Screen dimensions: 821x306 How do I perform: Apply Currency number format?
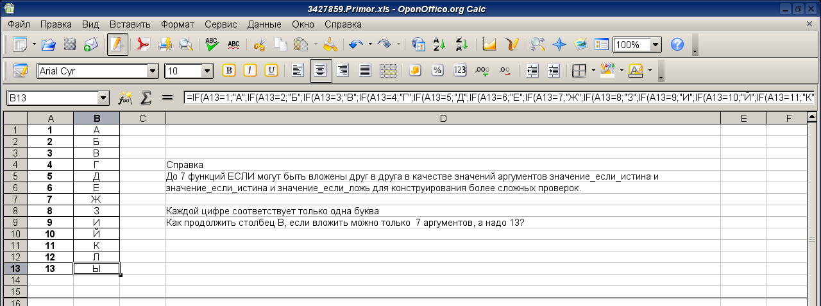click(416, 71)
